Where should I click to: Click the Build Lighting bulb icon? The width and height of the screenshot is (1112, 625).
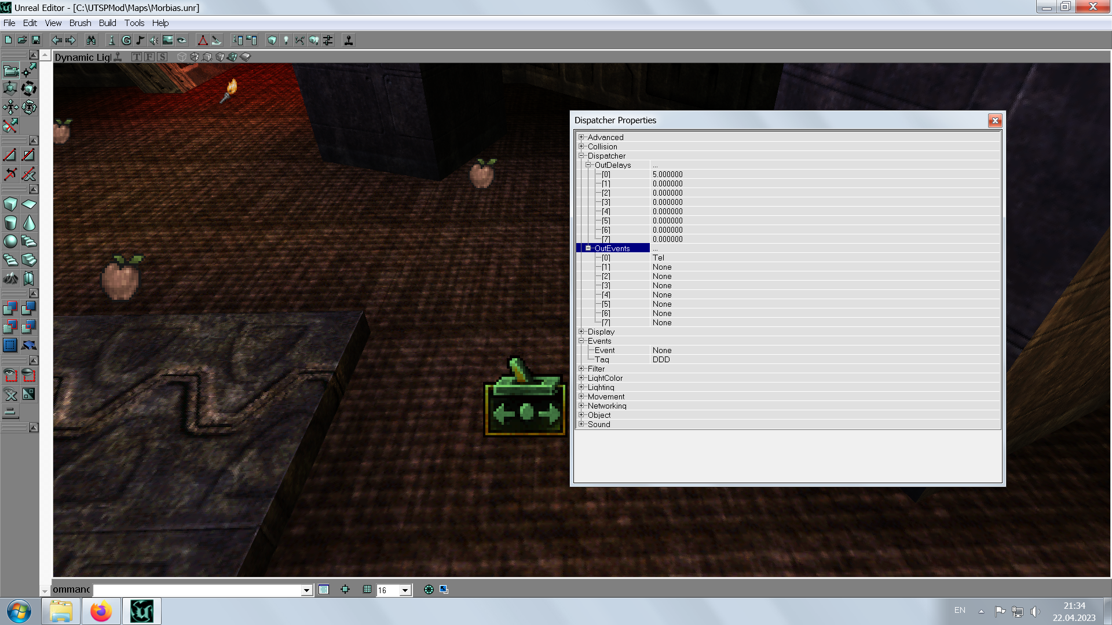click(x=286, y=41)
